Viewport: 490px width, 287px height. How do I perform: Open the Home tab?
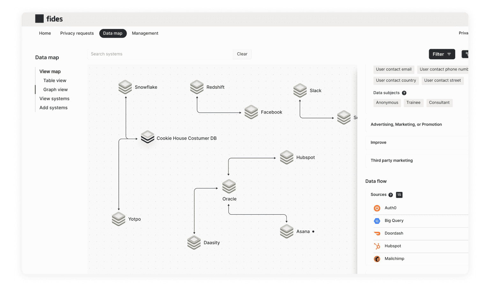[x=45, y=33]
